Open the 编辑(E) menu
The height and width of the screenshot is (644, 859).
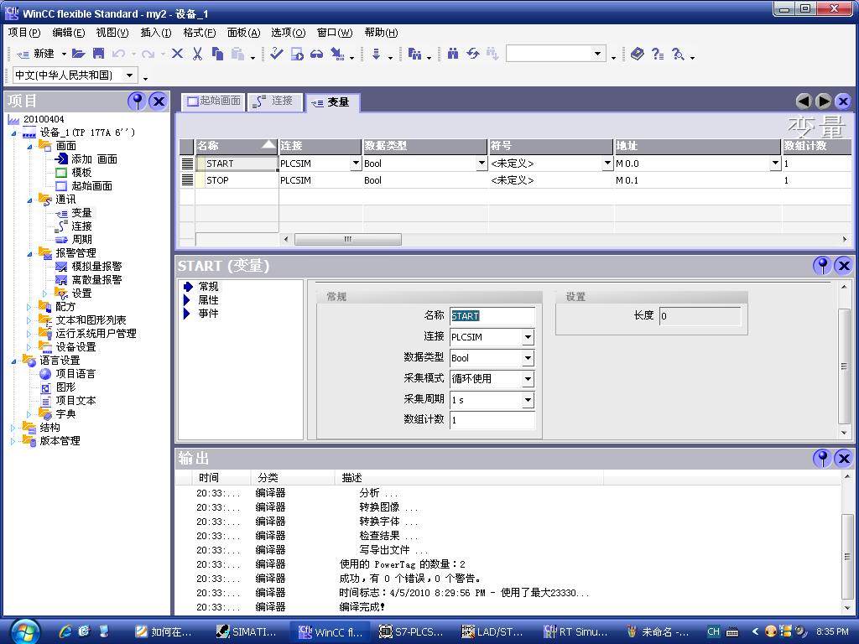[x=68, y=33]
